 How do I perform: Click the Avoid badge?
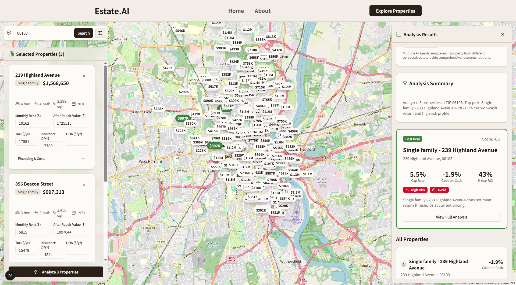click(439, 190)
